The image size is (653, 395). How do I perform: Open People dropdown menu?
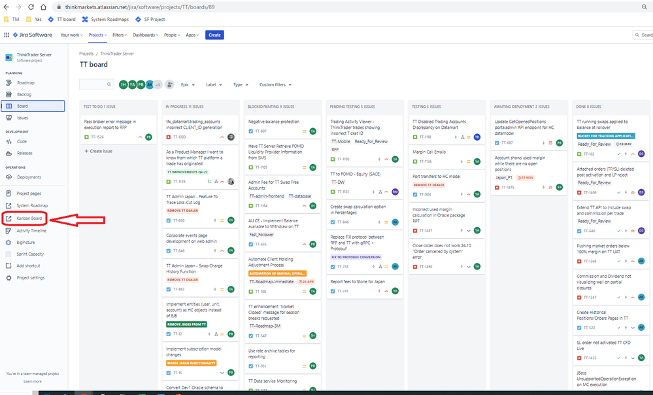(172, 35)
